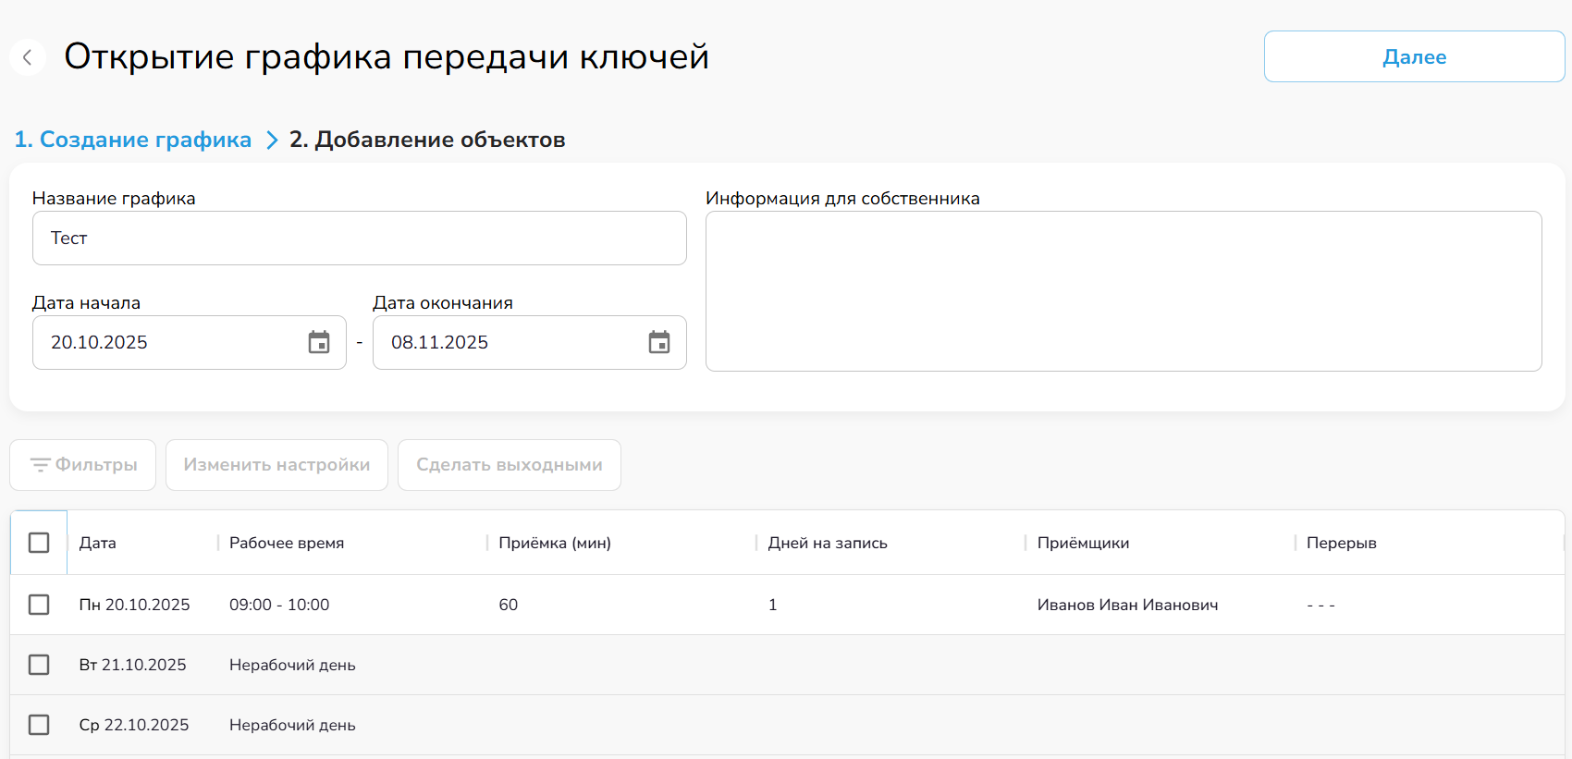Click the Сделать выходными button

tap(510, 465)
